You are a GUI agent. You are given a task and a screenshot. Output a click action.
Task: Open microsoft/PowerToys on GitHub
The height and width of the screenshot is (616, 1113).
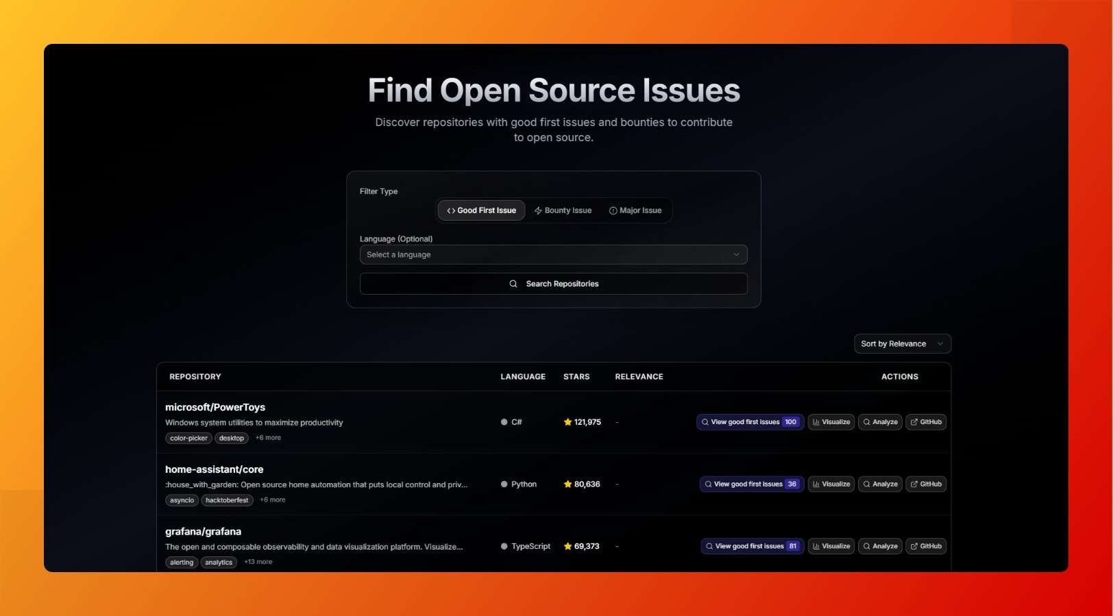pyautogui.click(x=926, y=422)
